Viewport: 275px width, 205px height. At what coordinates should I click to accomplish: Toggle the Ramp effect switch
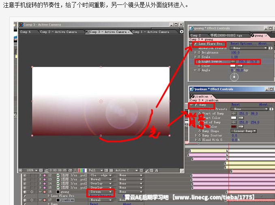pos(196,105)
